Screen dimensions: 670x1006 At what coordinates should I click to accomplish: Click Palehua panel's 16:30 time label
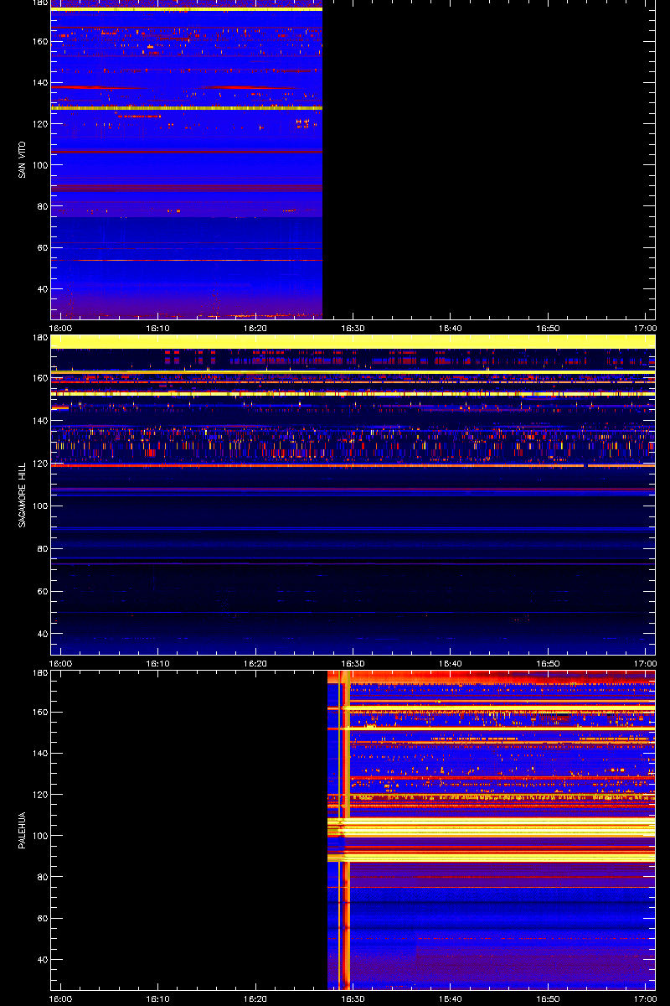pyautogui.click(x=353, y=999)
